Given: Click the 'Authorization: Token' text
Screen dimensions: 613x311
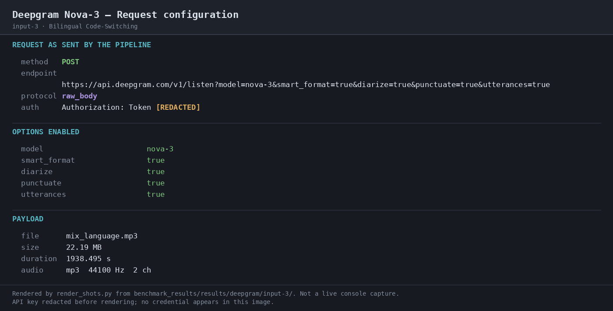Looking at the screenshot, I should (x=106, y=108).
